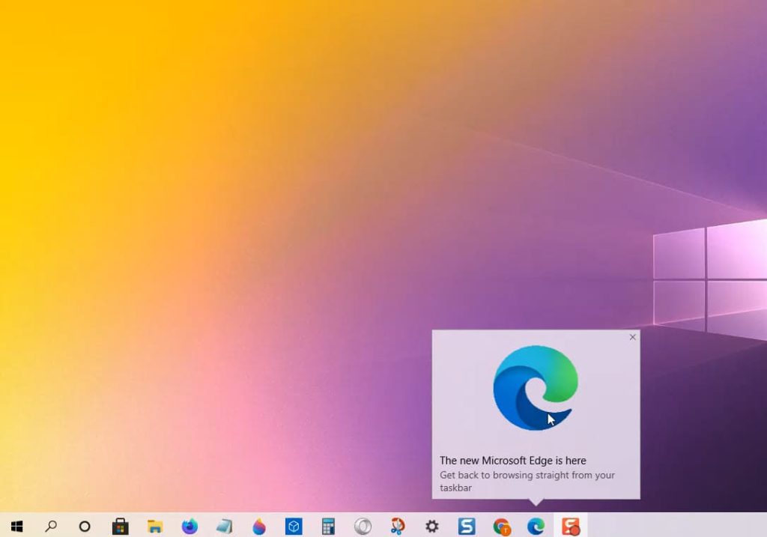The height and width of the screenshot is (537, 767).
Task: Launch Snagit using the blue S icon
Action: [x=467, y=526]
